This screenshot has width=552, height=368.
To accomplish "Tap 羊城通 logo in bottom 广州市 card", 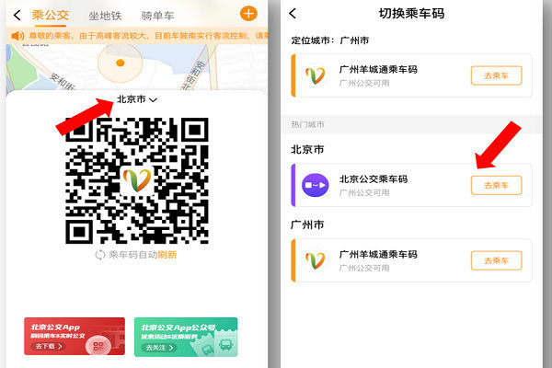I will pyautogui.click(x=315, y=259).
